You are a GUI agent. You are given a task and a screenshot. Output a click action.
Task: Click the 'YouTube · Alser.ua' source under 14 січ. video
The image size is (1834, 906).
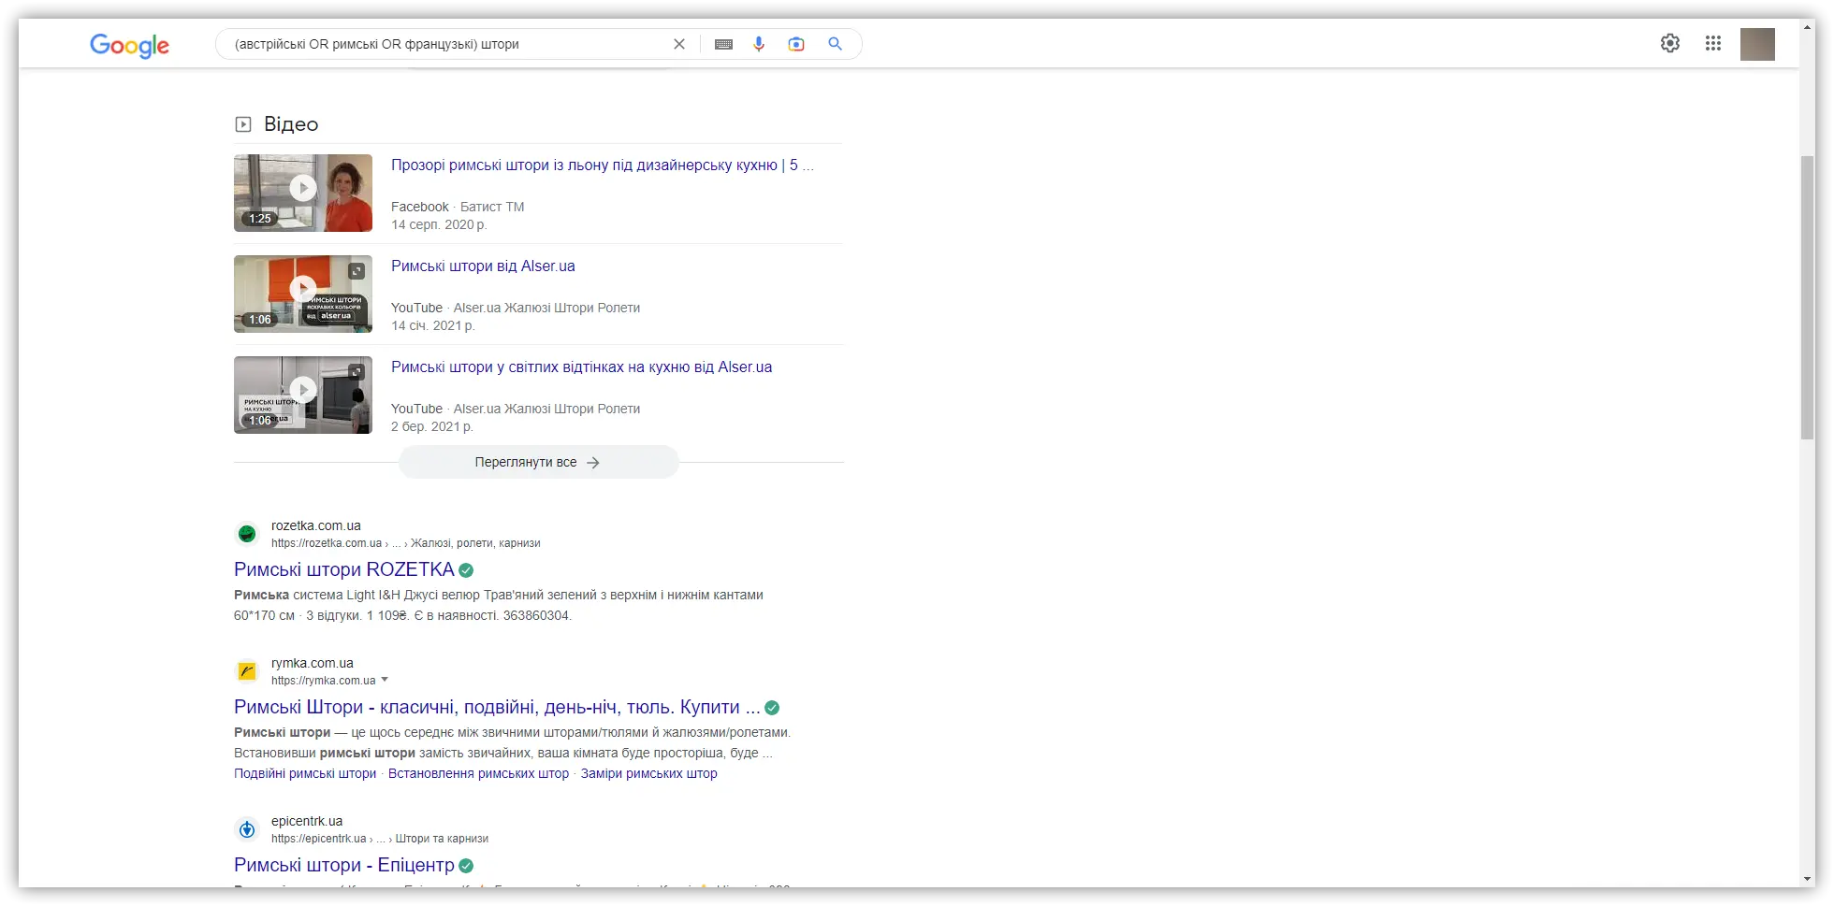pos(516,308)
